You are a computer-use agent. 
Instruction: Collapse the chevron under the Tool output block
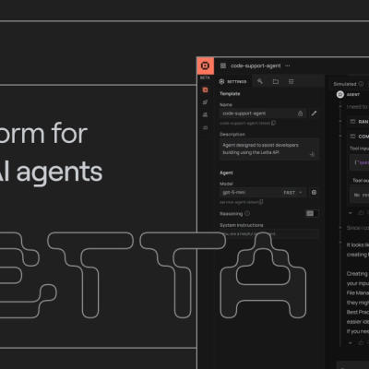pyautogui.click(x=351, y=213)
